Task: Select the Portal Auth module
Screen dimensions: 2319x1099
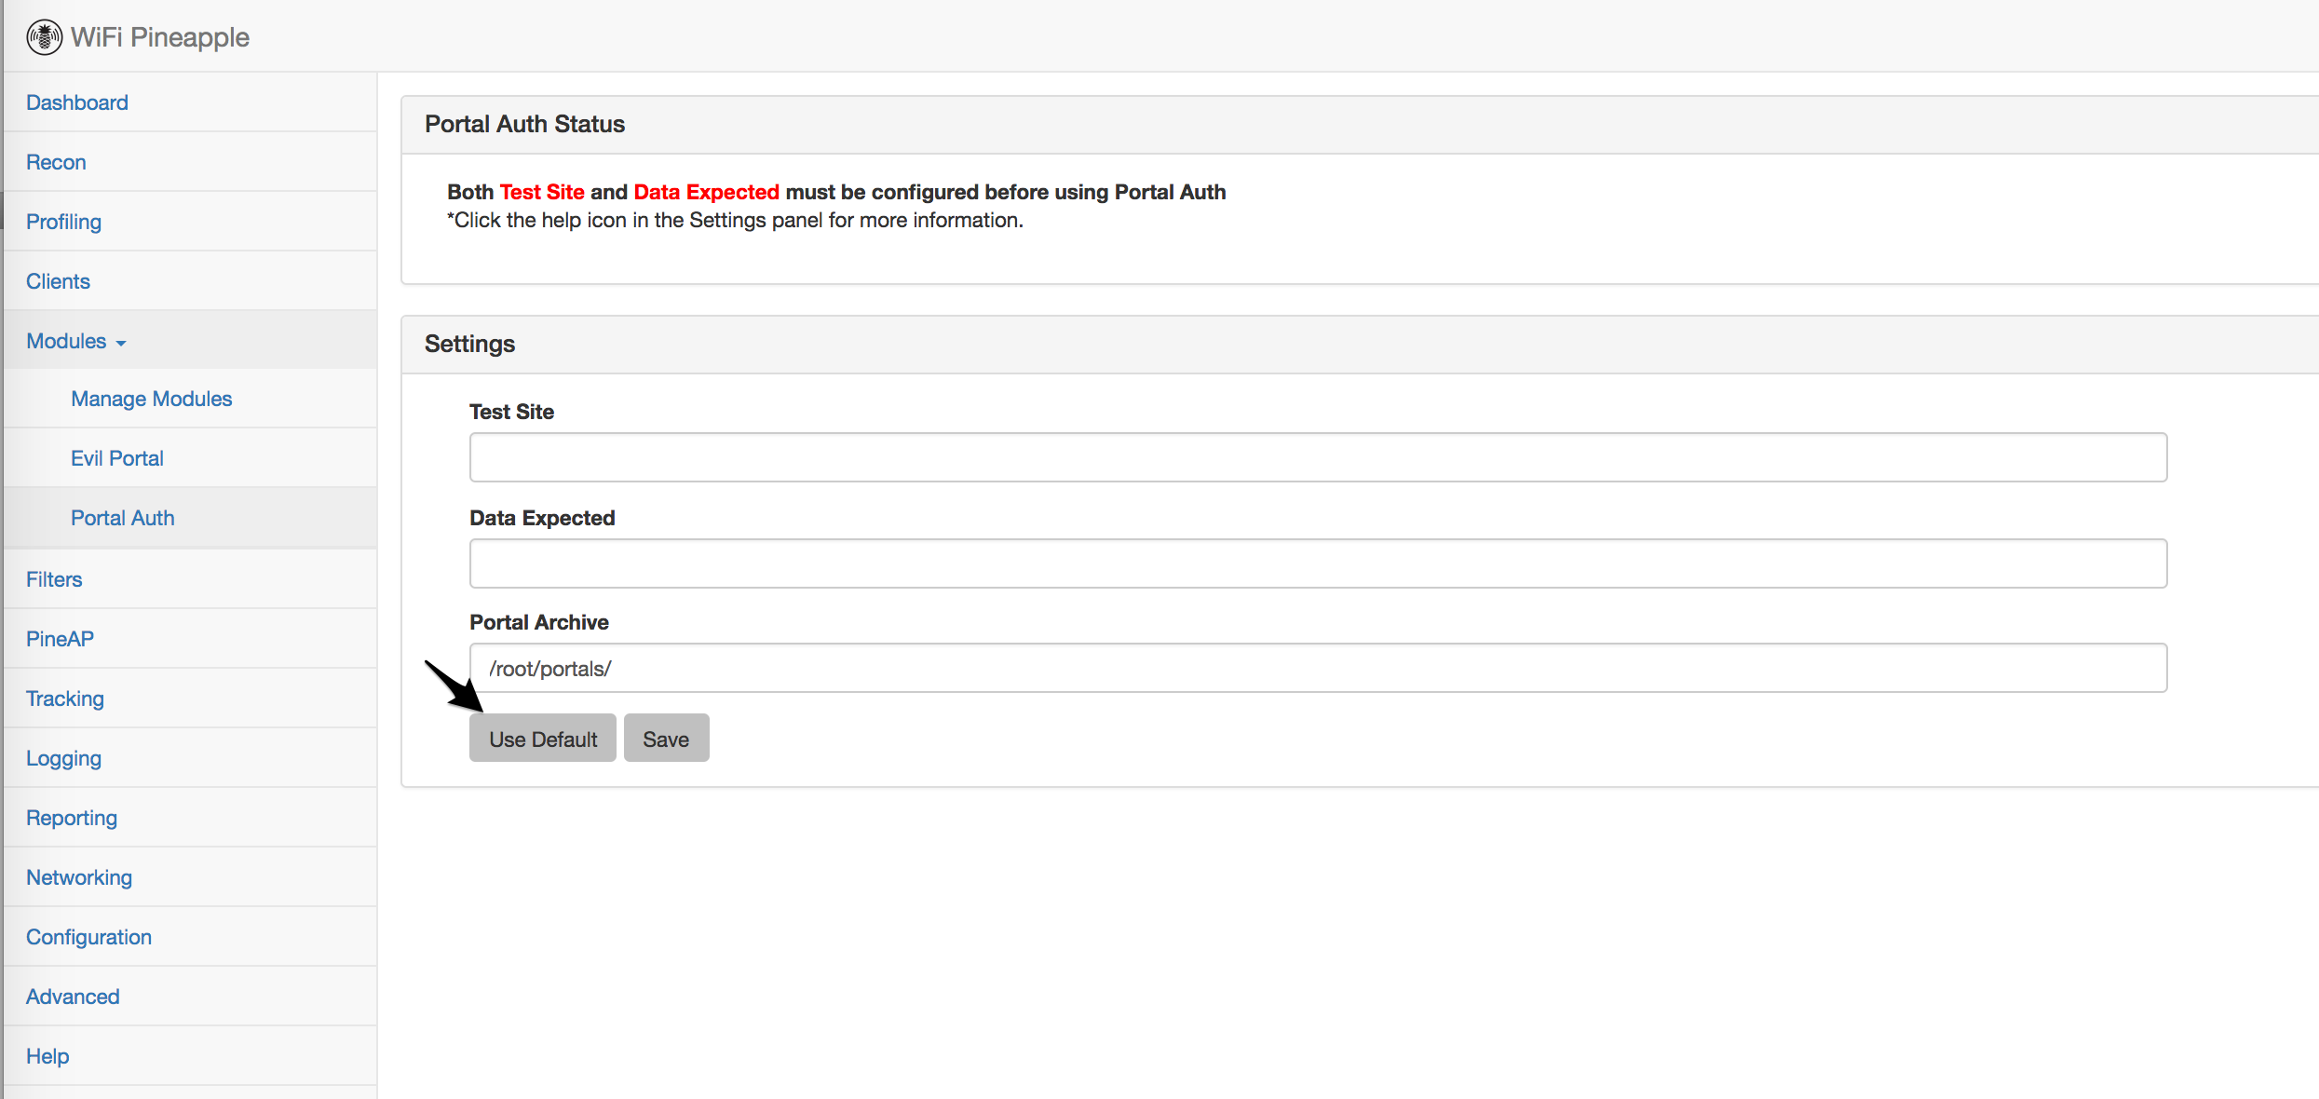Action: (x=123, y=518)
